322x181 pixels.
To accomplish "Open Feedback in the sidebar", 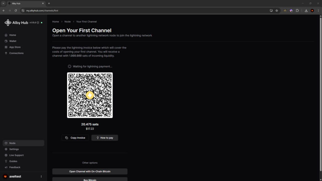I will tap(14, 167).
